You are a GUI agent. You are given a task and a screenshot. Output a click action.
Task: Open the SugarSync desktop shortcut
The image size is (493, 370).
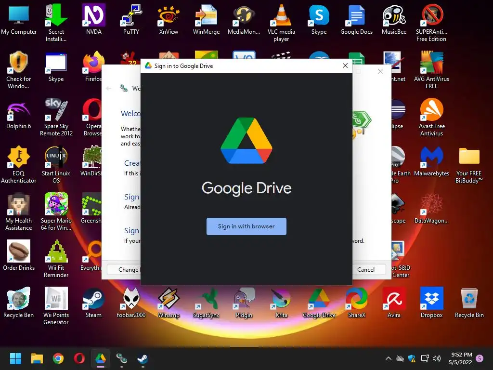(206, 303)
